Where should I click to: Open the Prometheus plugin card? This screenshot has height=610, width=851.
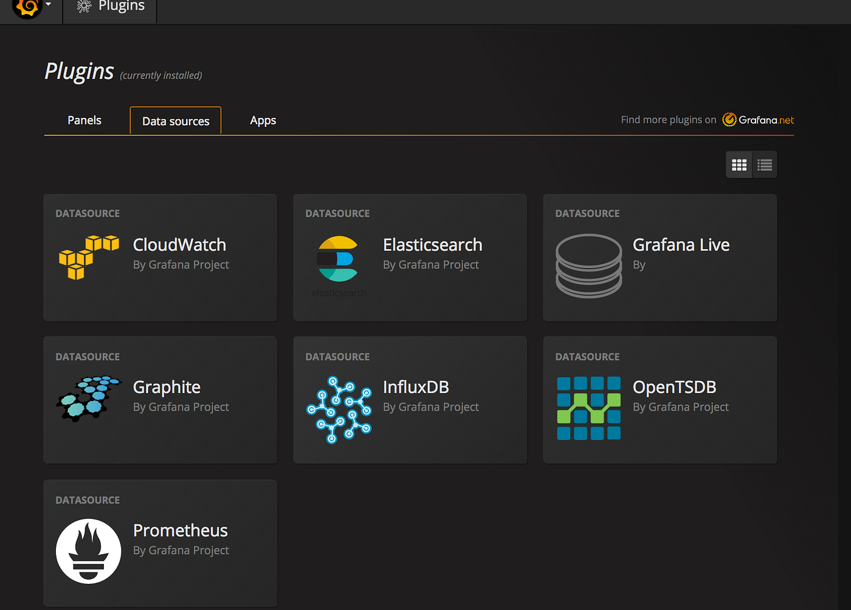click(160, 543)
